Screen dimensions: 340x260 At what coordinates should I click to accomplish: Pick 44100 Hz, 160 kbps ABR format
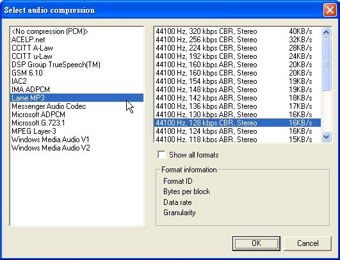(x=238, y=65)
